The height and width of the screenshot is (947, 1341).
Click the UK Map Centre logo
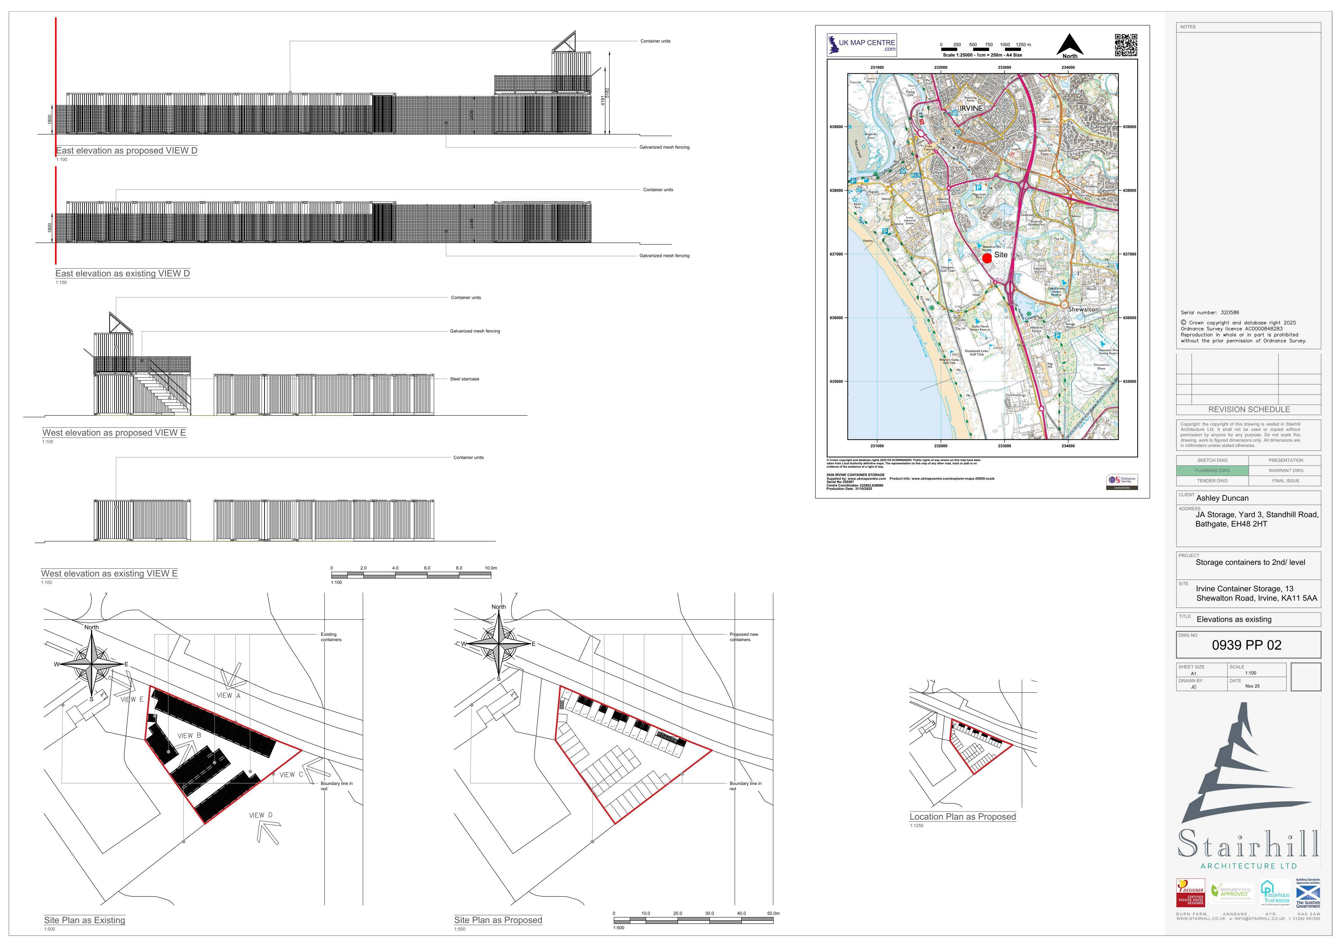[861, 45]
